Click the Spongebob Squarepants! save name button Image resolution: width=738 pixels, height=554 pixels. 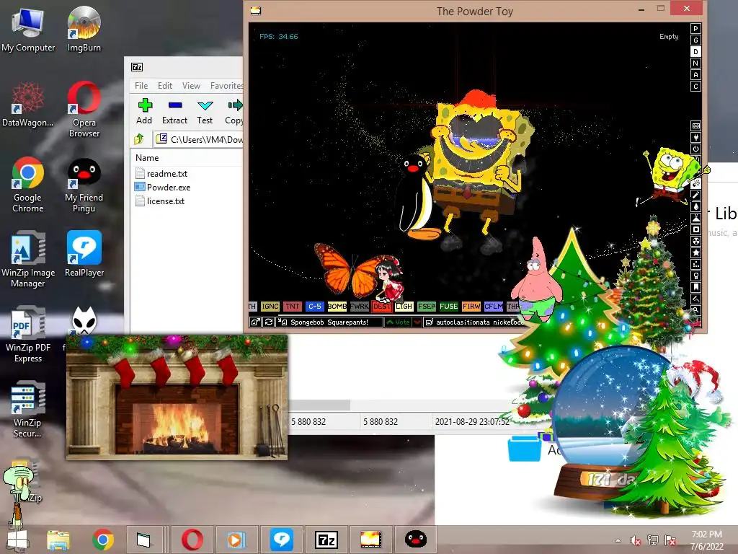(329, 322)
